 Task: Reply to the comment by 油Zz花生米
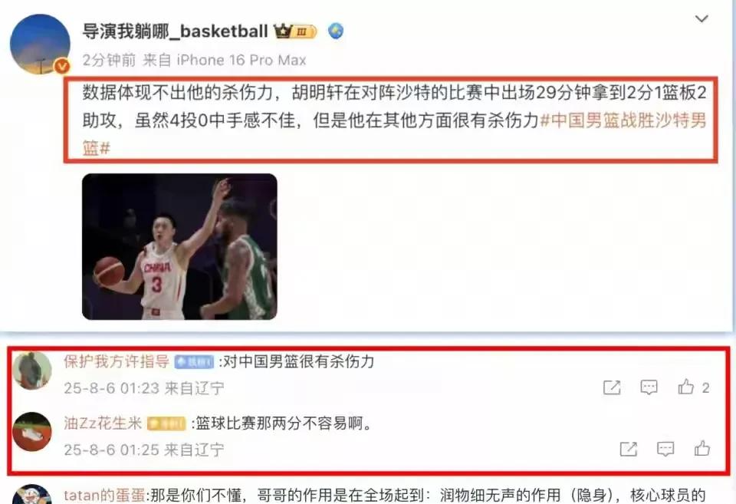(x=665, y=449)
